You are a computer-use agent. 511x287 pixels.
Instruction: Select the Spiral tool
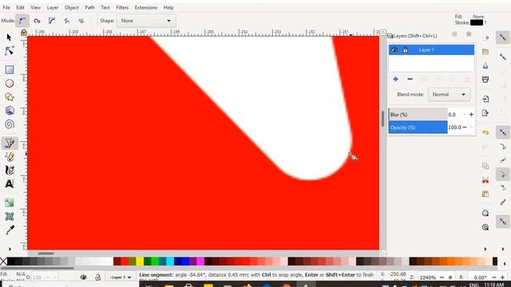pos(9,124)
